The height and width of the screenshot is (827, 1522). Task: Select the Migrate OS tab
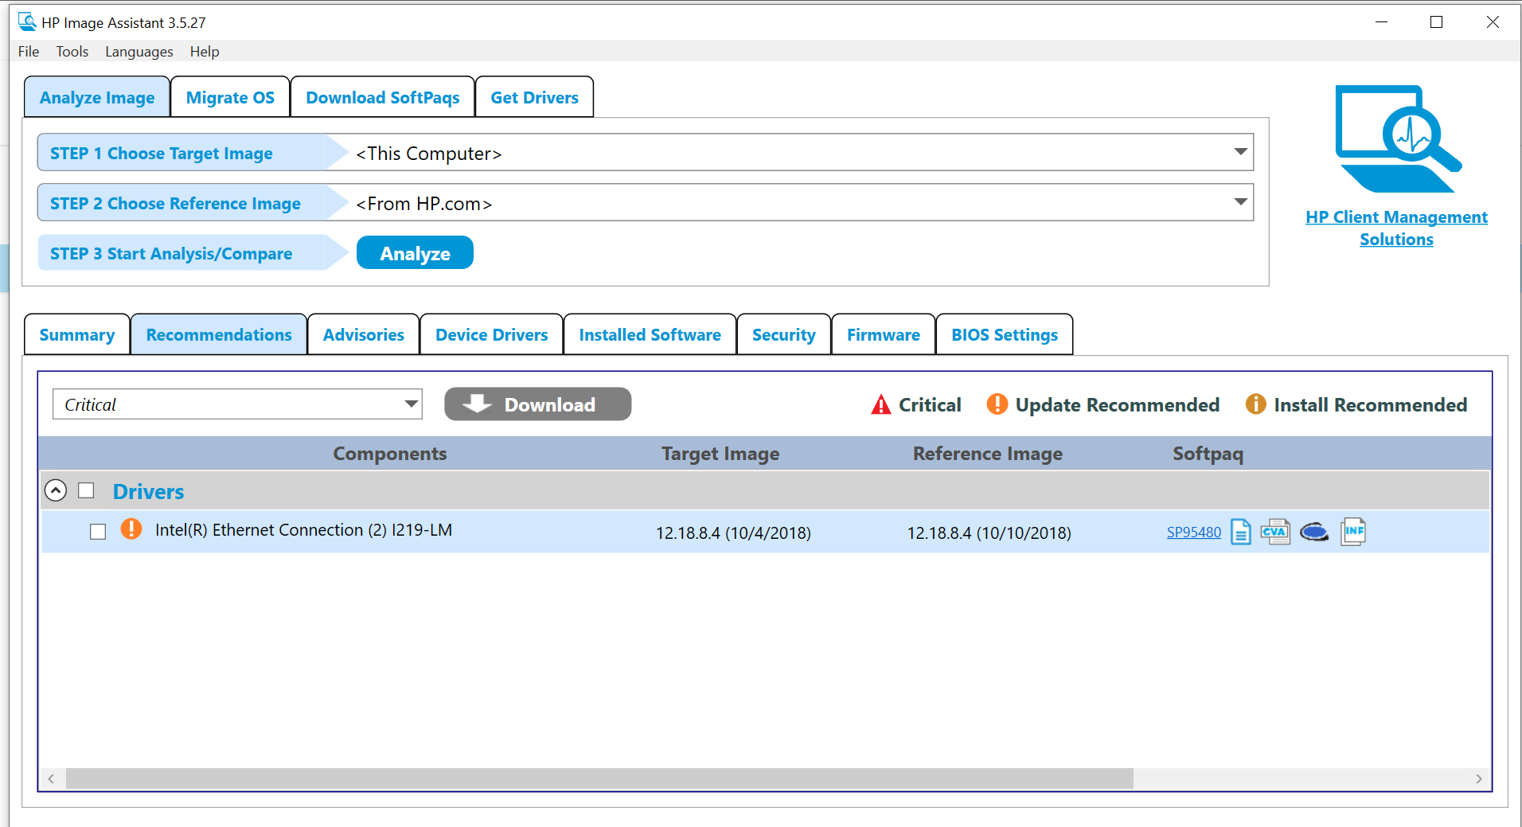pyautogui.click(x=229, y=96)
